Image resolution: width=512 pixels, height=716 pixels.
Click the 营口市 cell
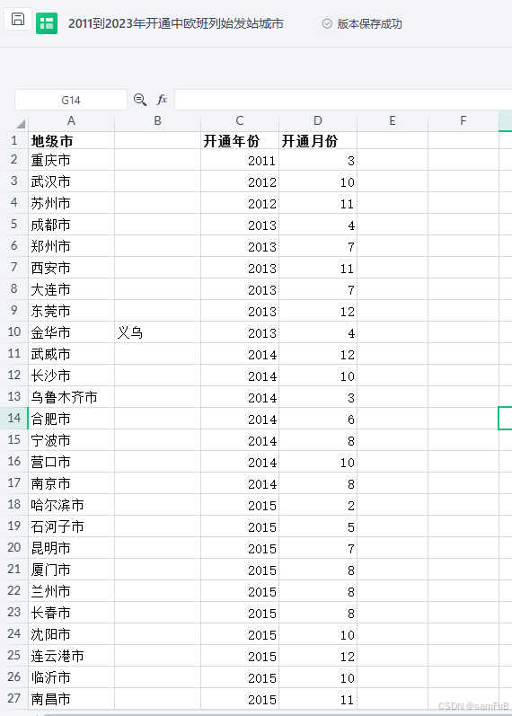point(71,462)
